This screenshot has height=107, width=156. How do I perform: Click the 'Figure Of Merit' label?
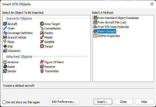coord(54,62)
